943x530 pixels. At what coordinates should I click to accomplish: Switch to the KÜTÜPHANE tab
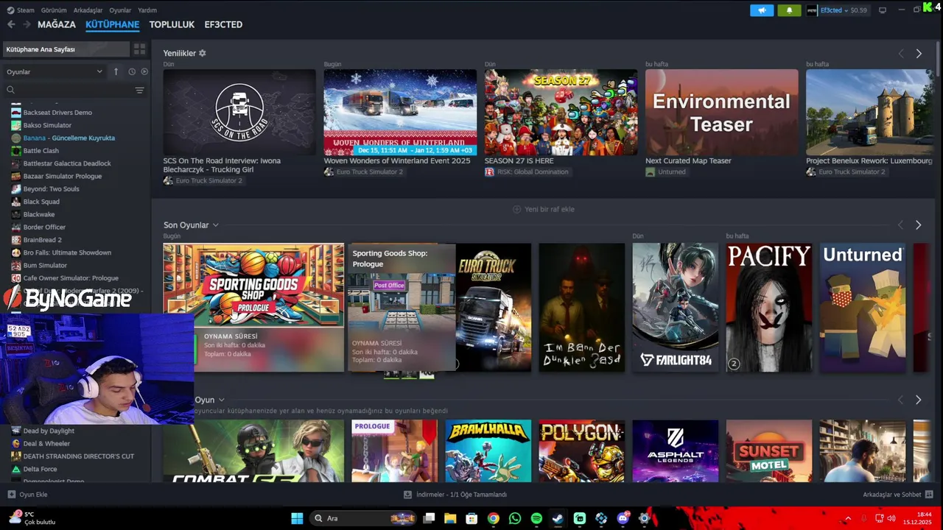[112, 24]
